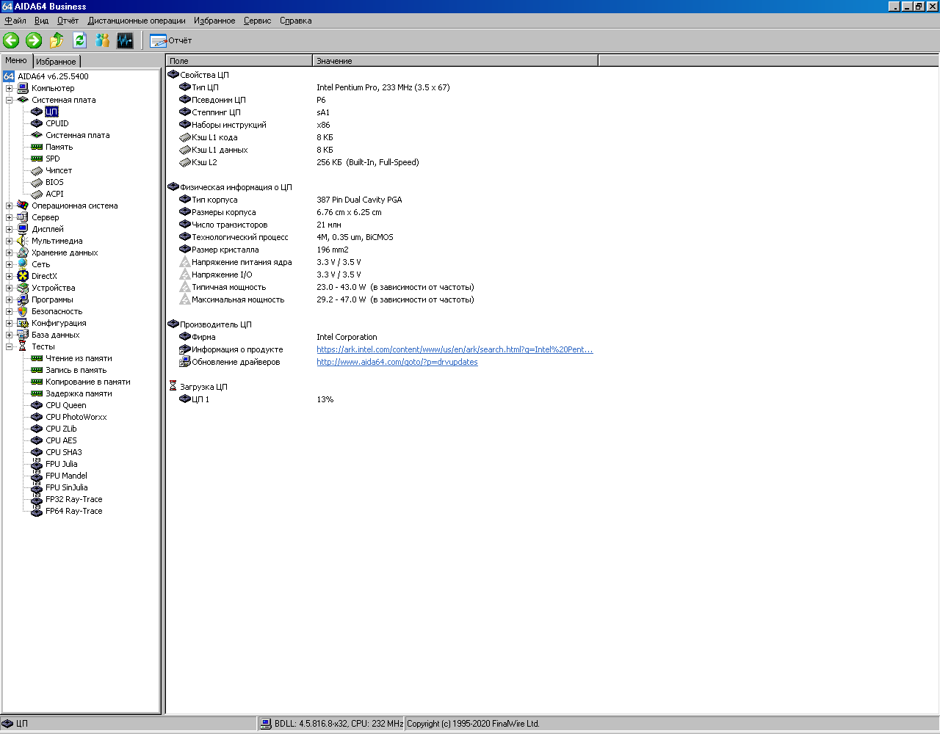Expand the Мультимедиа tree node

[x=10, y=241]
